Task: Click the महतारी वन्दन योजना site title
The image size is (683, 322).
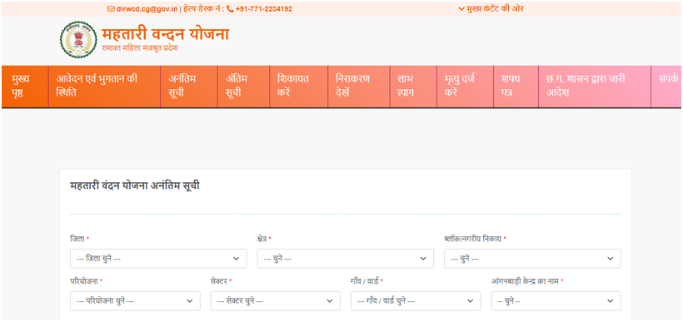Action: click(165, 34)
